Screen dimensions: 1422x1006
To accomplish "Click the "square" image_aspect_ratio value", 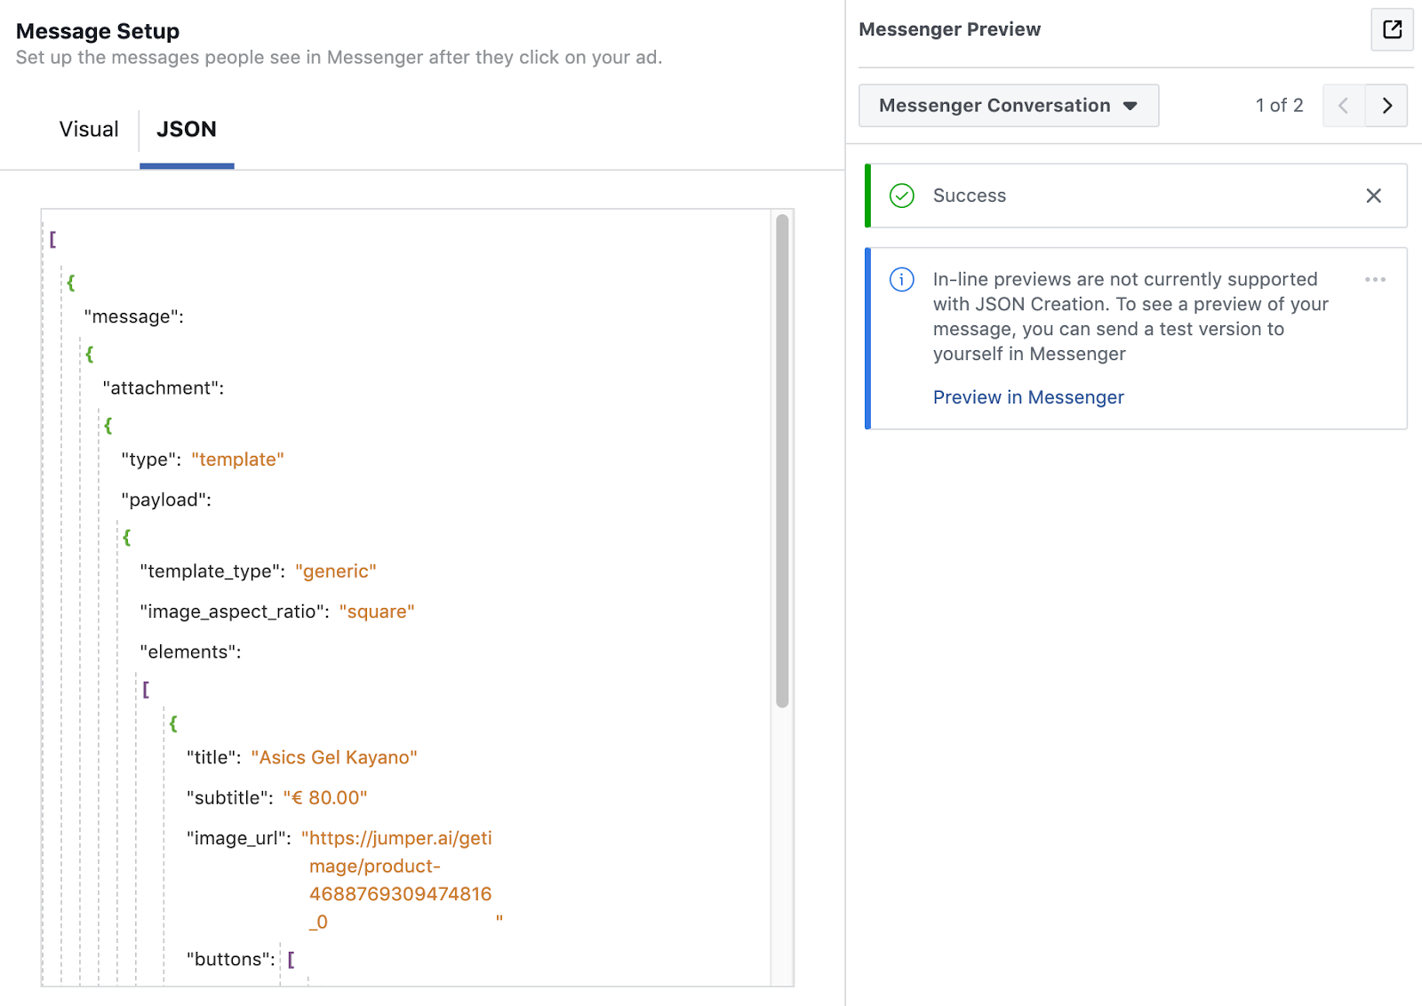I will pyautogui.click(x=377, y=612).
